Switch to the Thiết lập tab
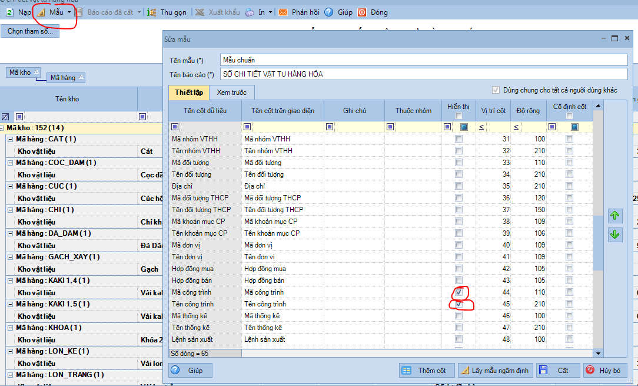The width and height of the screenshot is (638, 386). (189, 93)
